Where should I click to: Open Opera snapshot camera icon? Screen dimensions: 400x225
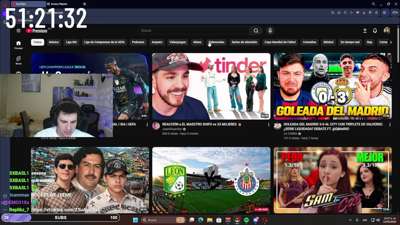tap(339, 12)
